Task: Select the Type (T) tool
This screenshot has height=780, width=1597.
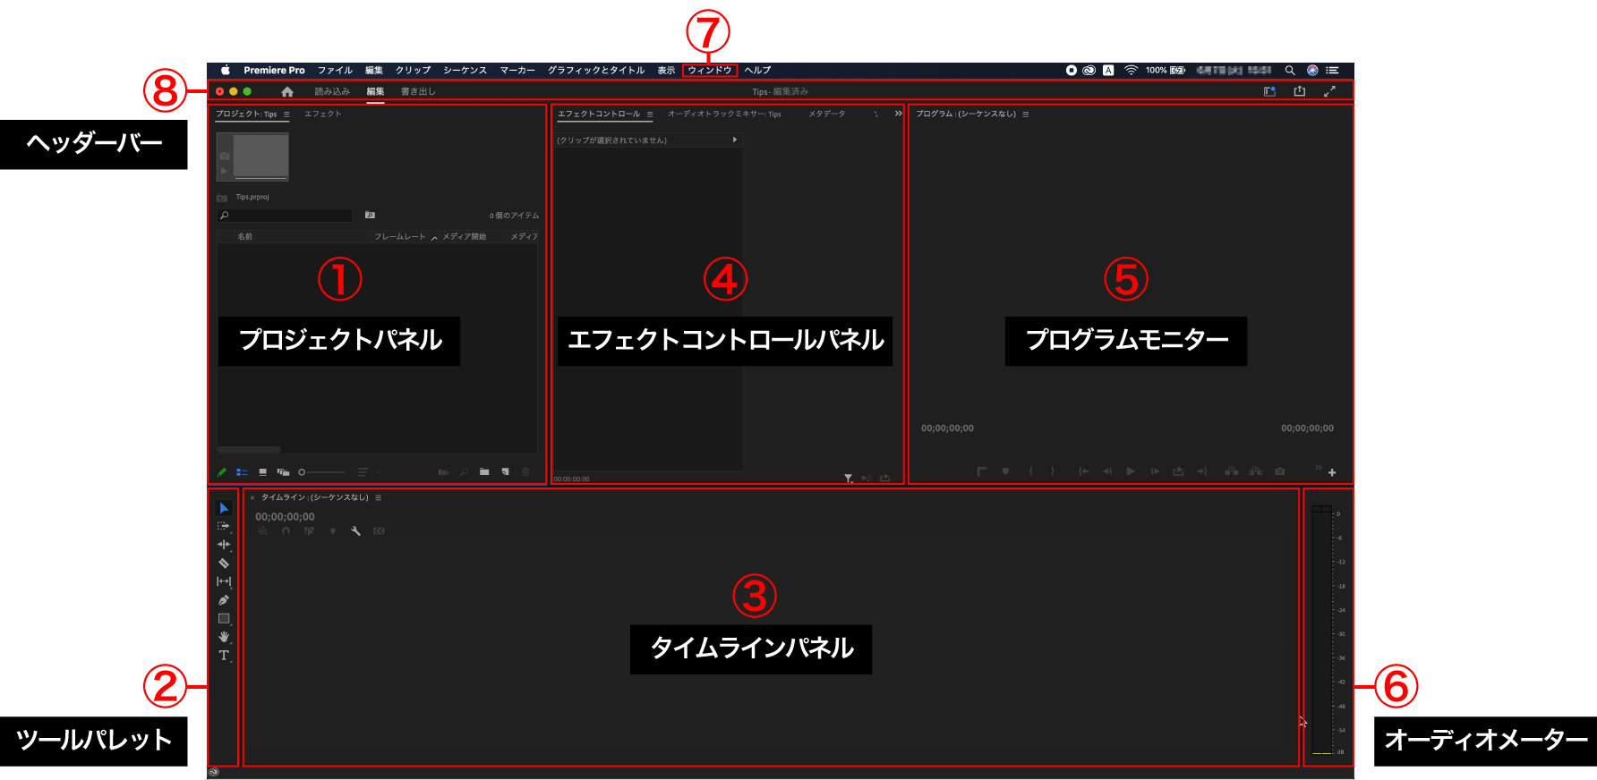Action: coord(224,656)
